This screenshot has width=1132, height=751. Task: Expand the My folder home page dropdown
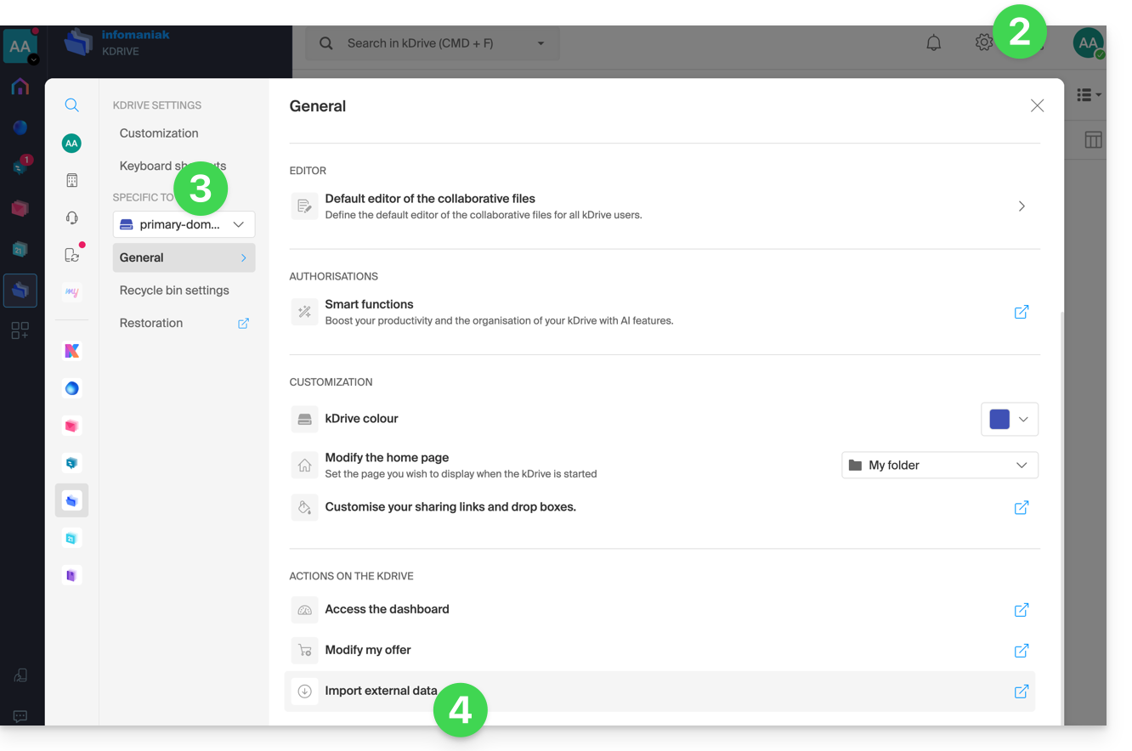(939, 466)
